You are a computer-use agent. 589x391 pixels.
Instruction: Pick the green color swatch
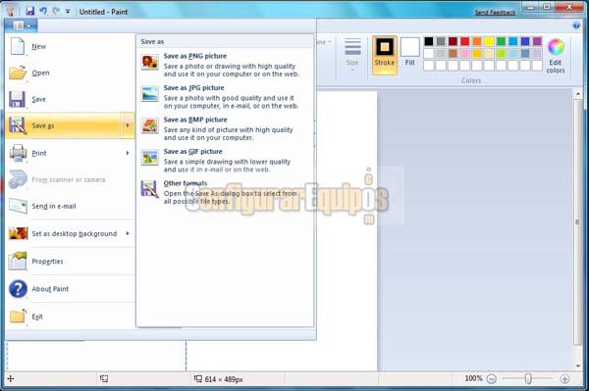(501, 41)
